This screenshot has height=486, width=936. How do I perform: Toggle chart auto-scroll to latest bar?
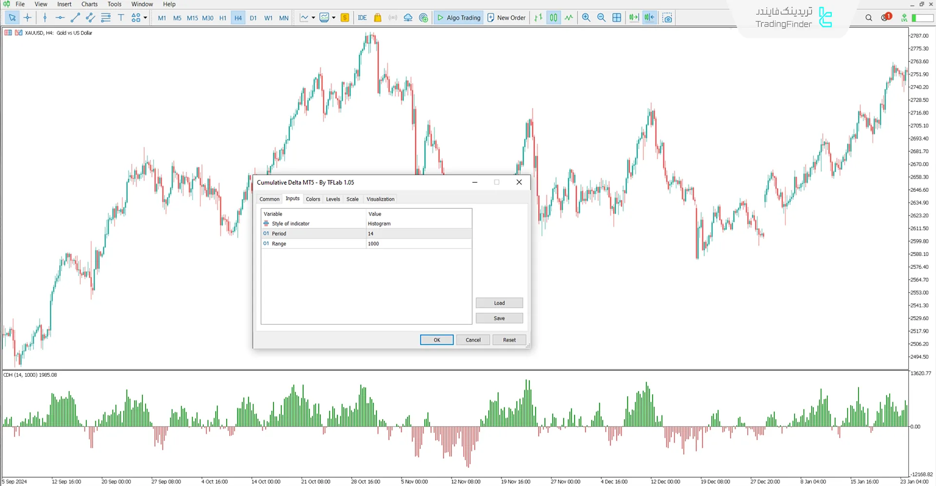(633, 18)
